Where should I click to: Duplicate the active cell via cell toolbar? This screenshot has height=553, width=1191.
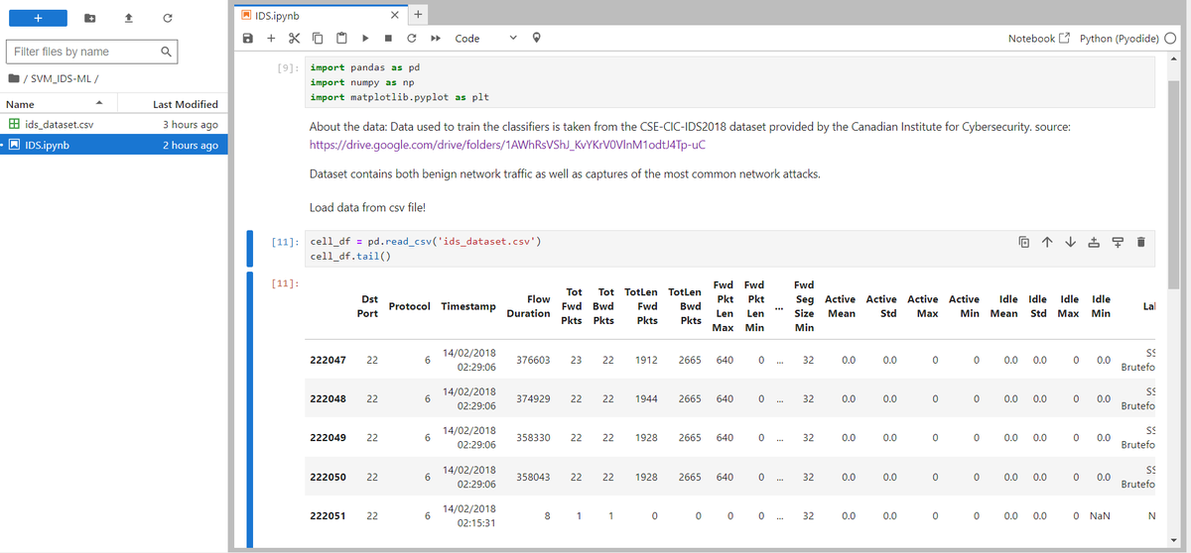pos(1023,242)
